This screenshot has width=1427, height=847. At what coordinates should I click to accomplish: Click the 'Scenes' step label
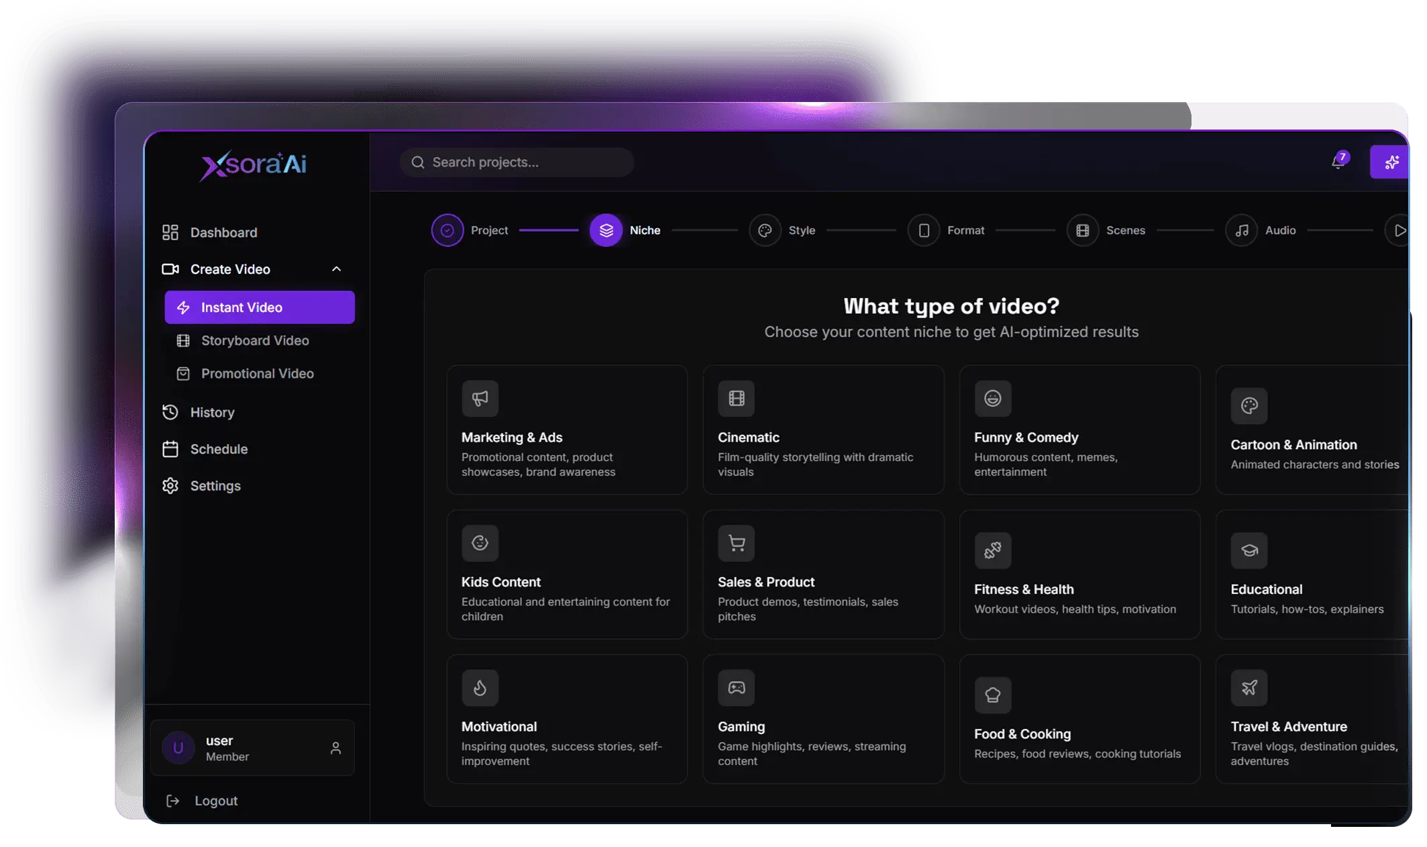point(1125,230)
